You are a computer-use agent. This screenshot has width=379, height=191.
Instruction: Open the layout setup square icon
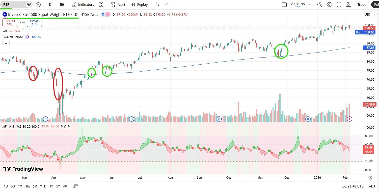point(284,5)
